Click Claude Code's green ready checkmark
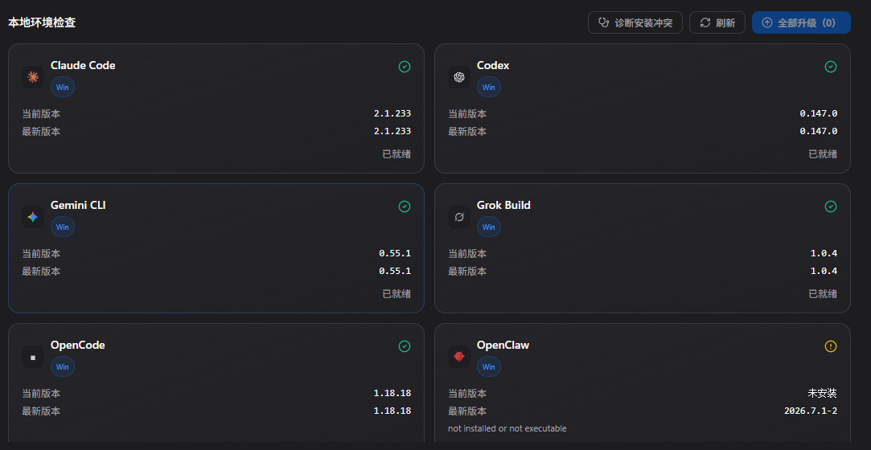The height and width of the screenshot is (450, 871). coord(405,67)
